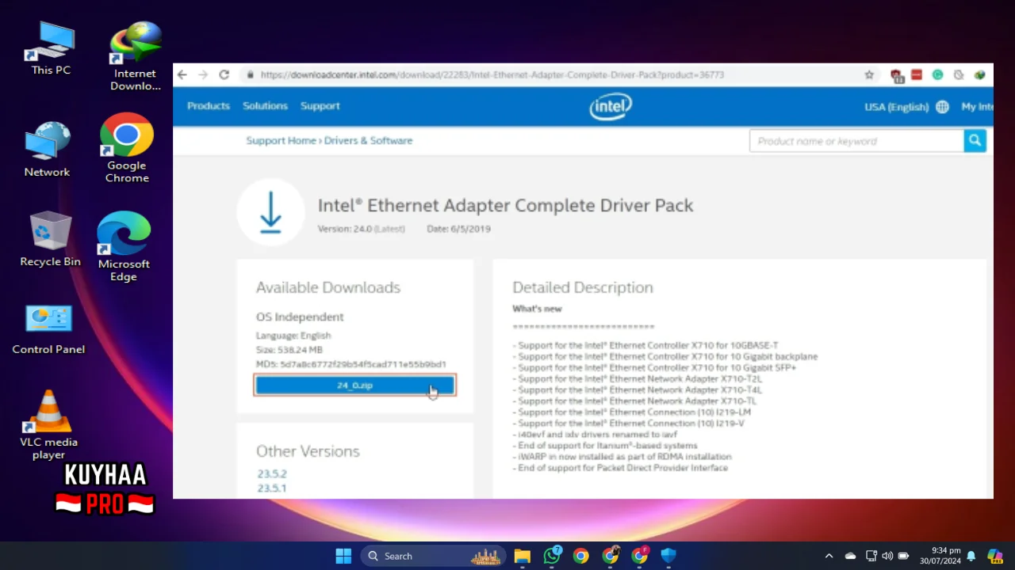Open the volume speaker tray icon

887,556
